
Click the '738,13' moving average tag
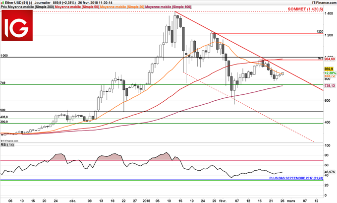[330, 86]
